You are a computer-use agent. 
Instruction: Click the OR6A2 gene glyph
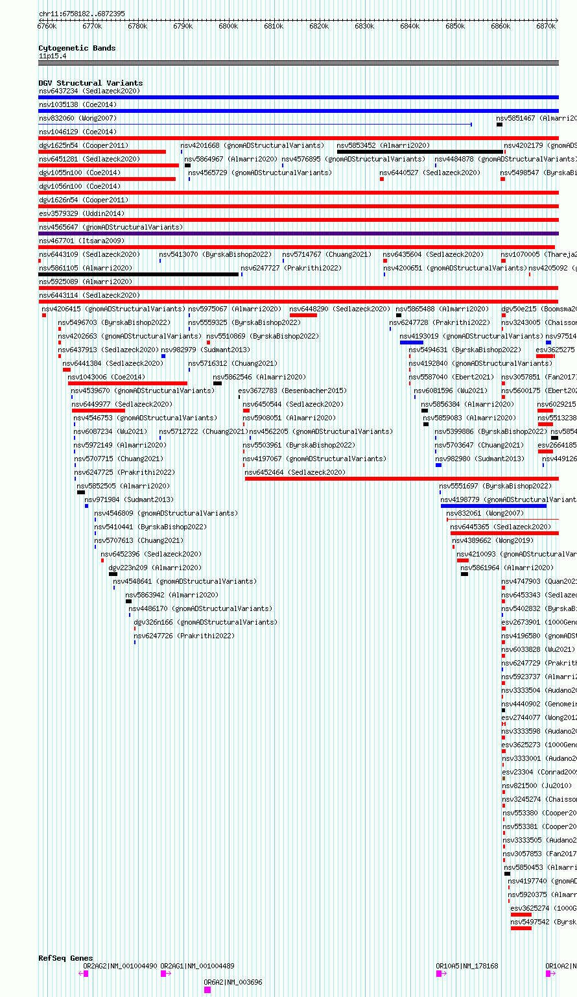(x=207, y=990)
